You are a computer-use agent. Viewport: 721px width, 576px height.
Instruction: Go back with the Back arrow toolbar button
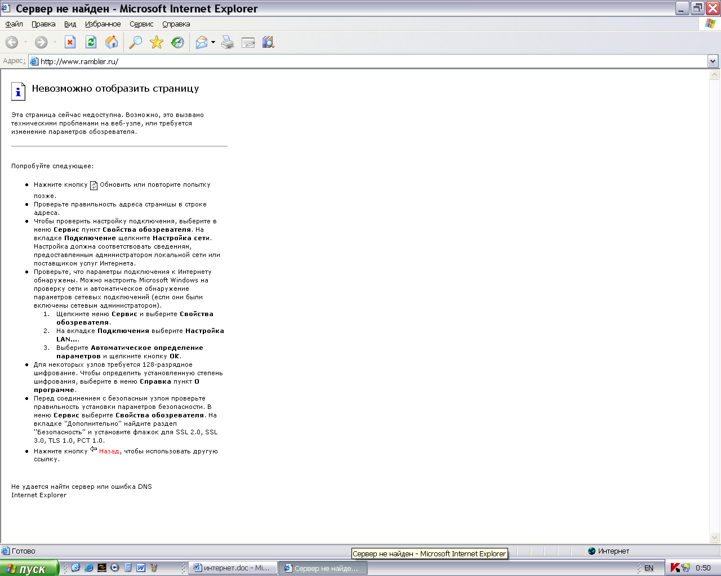pos(12,42)
